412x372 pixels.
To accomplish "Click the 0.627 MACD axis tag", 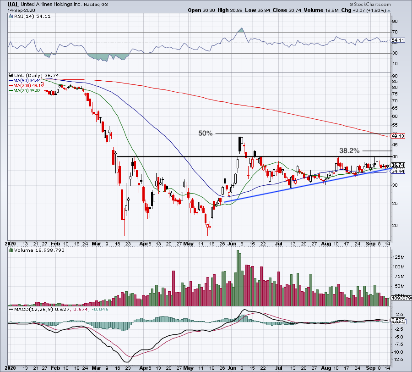I will [x=398, y=320].
